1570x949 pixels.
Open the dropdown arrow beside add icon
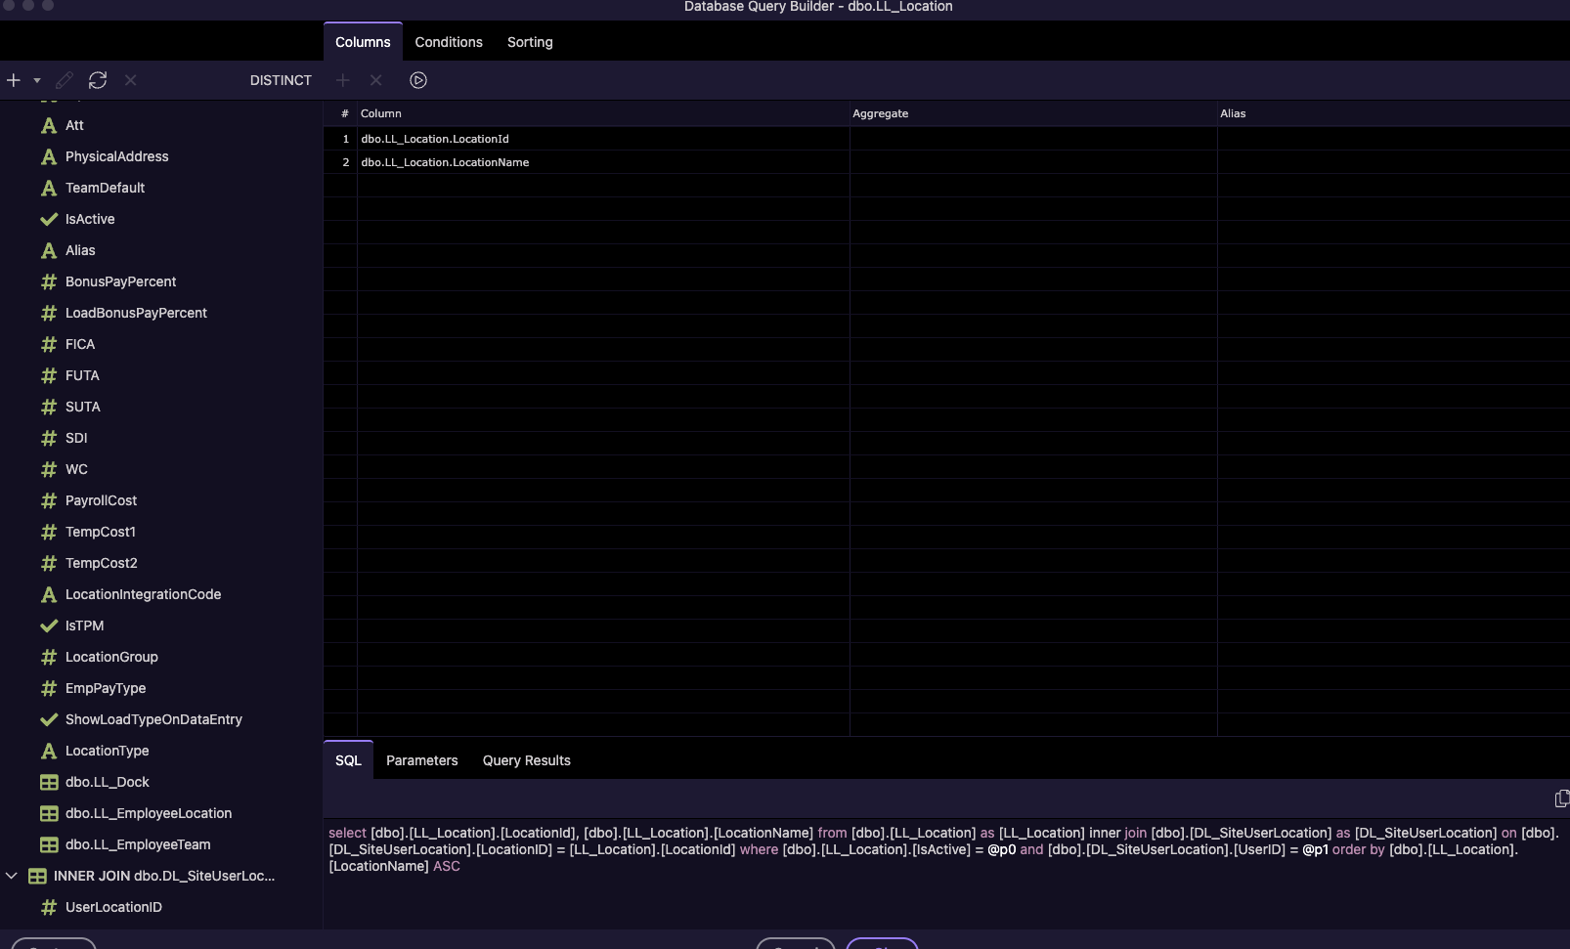click(x=37, y=80)
